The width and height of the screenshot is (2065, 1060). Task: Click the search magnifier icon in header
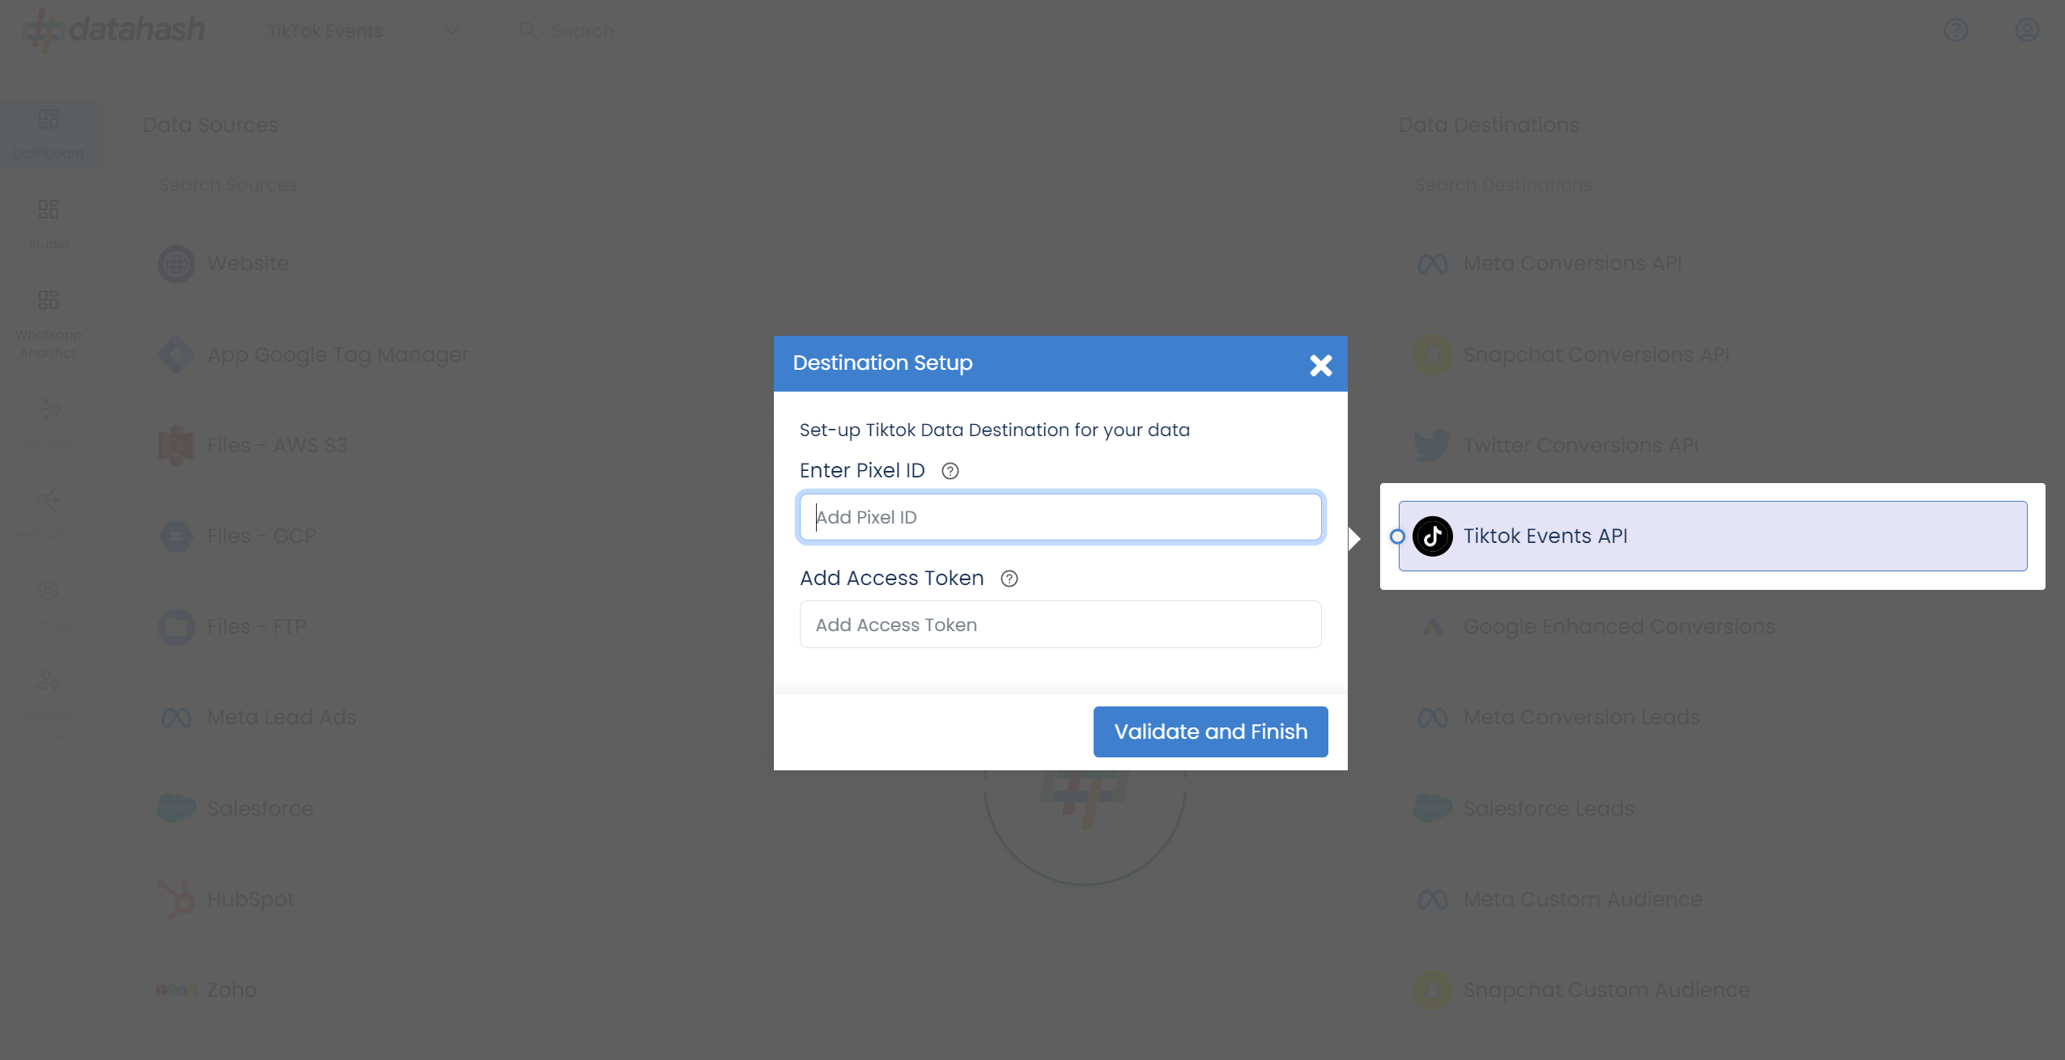528,31
